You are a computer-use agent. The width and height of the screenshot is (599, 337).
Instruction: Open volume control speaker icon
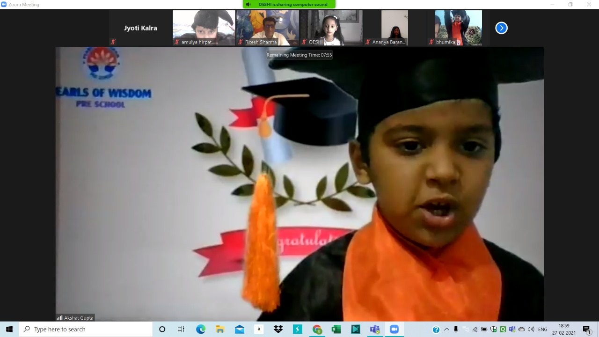[531, 330]
